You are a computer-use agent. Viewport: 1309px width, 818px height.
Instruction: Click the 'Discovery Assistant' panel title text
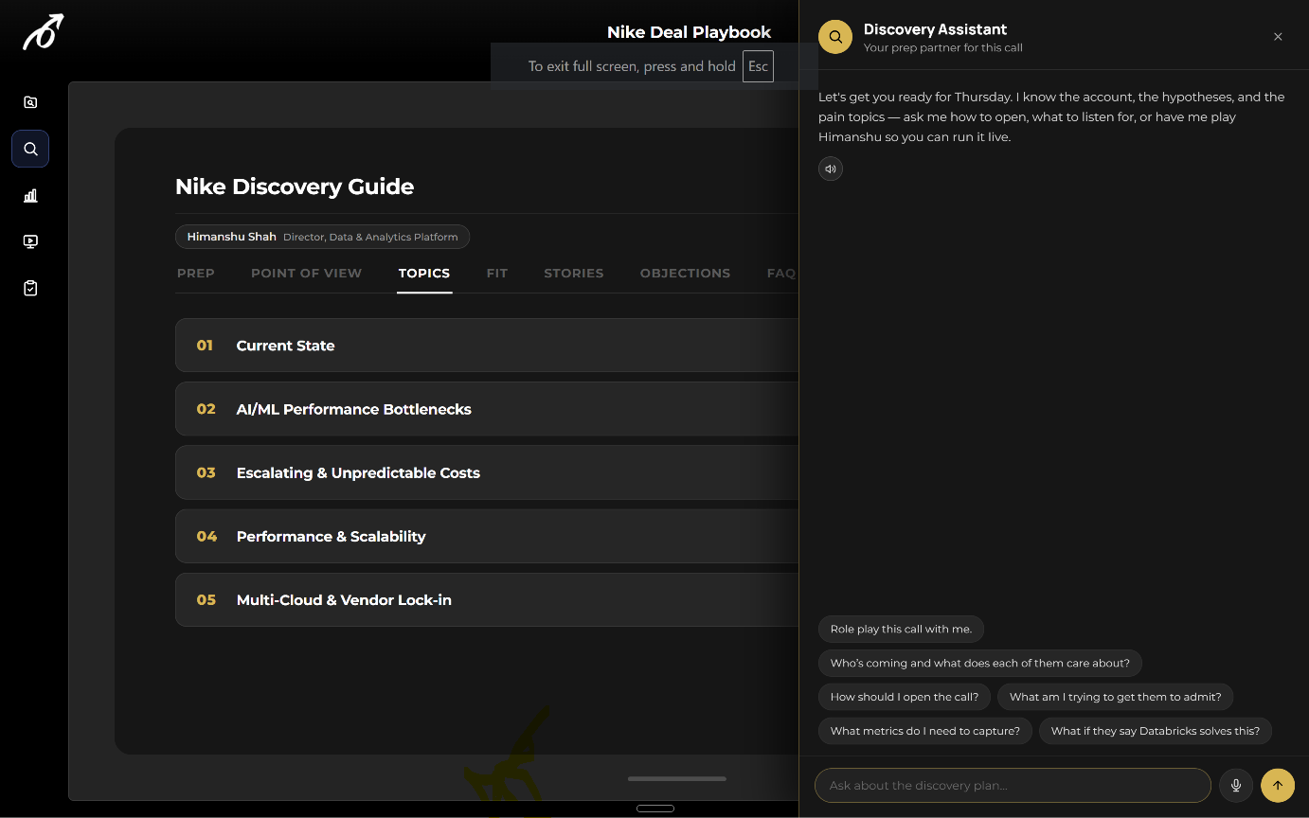pos(935,29)
